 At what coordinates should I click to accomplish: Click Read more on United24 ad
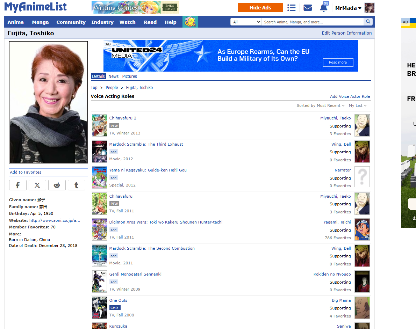(x=338, y=62)
